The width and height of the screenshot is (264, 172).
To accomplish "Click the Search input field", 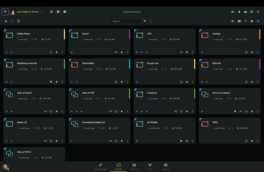I will coord(126,21).
